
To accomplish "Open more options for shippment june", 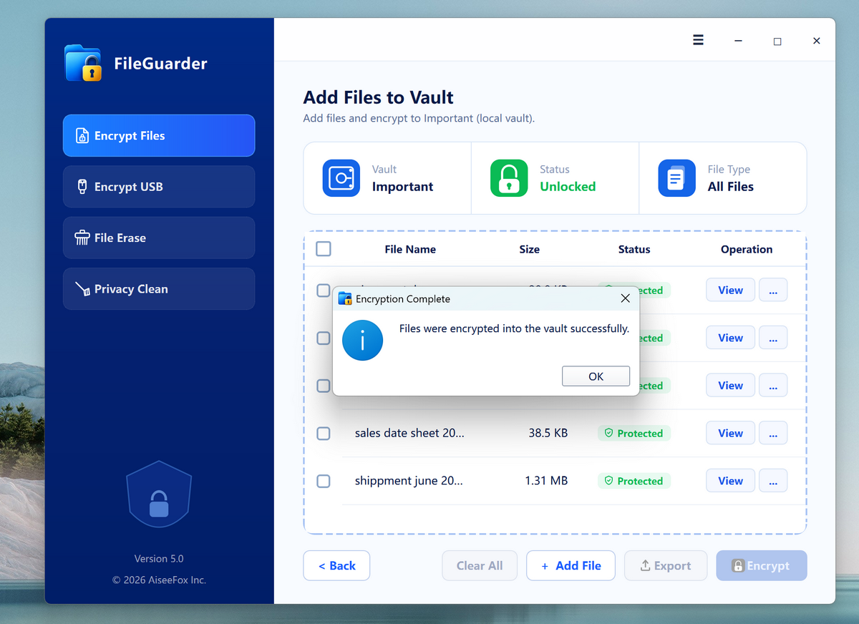I will 773,481.
